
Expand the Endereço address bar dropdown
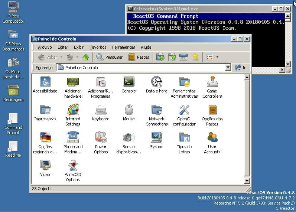coord(228,68)
